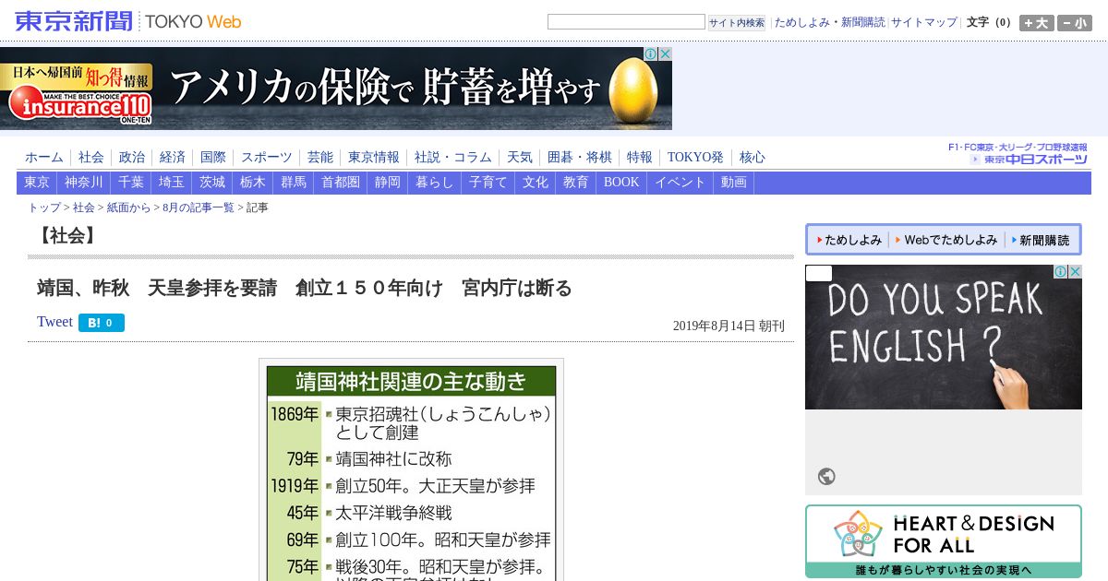
Task: Click 社会 in the breadcrumb trail
Action: (x=84, y=207)
